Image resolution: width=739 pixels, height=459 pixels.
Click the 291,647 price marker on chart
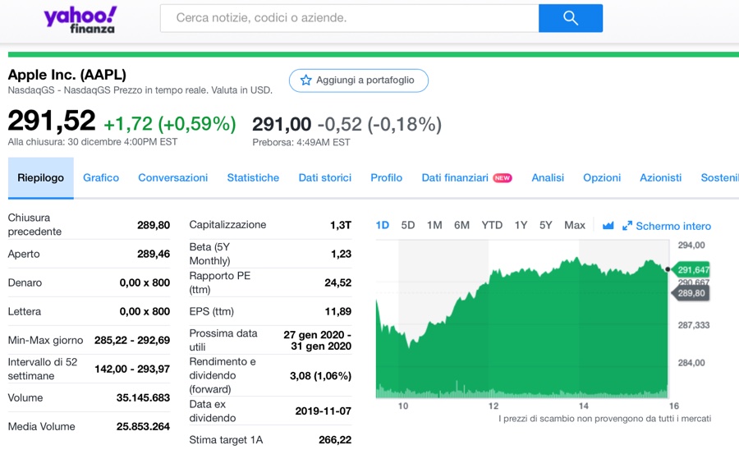(692, 269)
